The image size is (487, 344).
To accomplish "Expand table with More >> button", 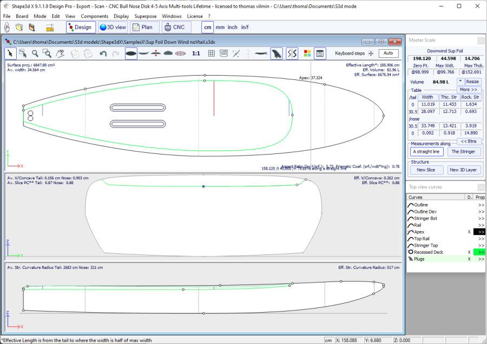I will pyautogui.click(x=469, y=90).
